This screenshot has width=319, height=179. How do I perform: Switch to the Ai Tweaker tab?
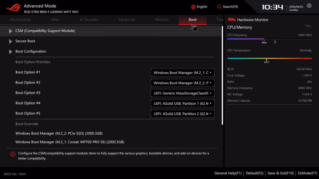[89, 20]
